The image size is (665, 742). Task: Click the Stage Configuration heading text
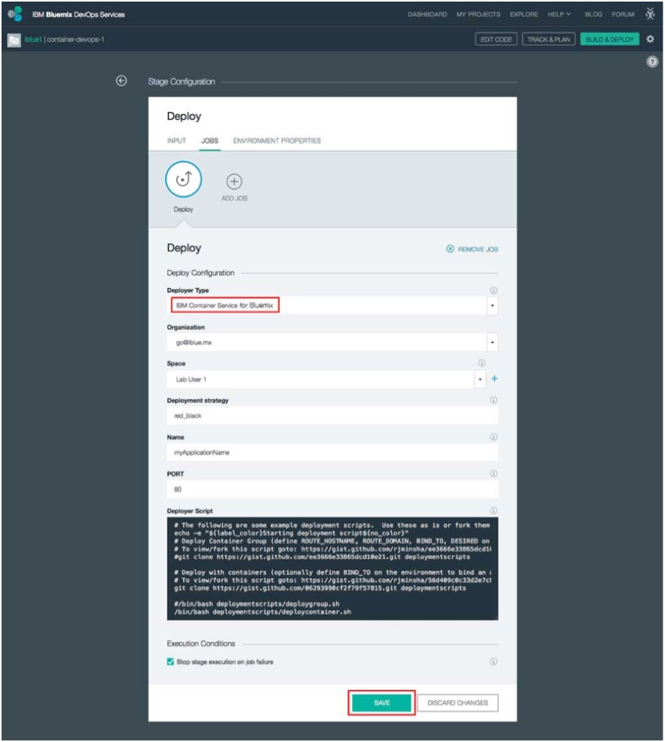pyautogui.click(x=182, y=81)
